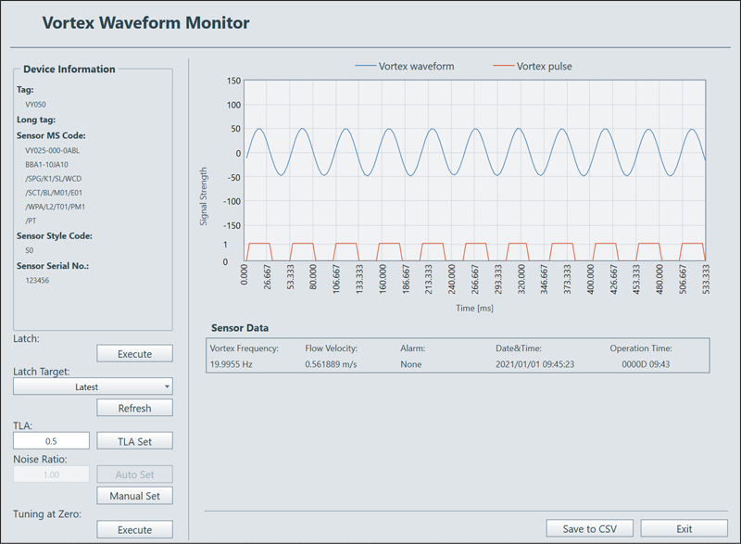Select 'Latest' in the Latch Target combo box
Image resolution: width=741 pixels, height=544 pixels.
coord(93,386)
